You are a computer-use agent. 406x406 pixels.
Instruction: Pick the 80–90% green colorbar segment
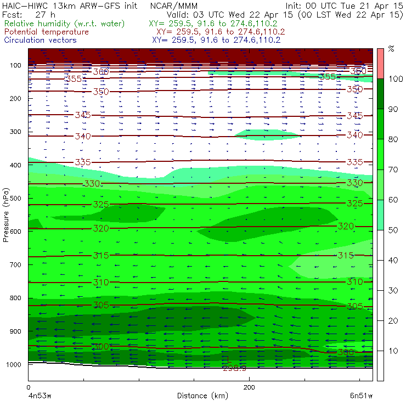click(x=380, y=124)
